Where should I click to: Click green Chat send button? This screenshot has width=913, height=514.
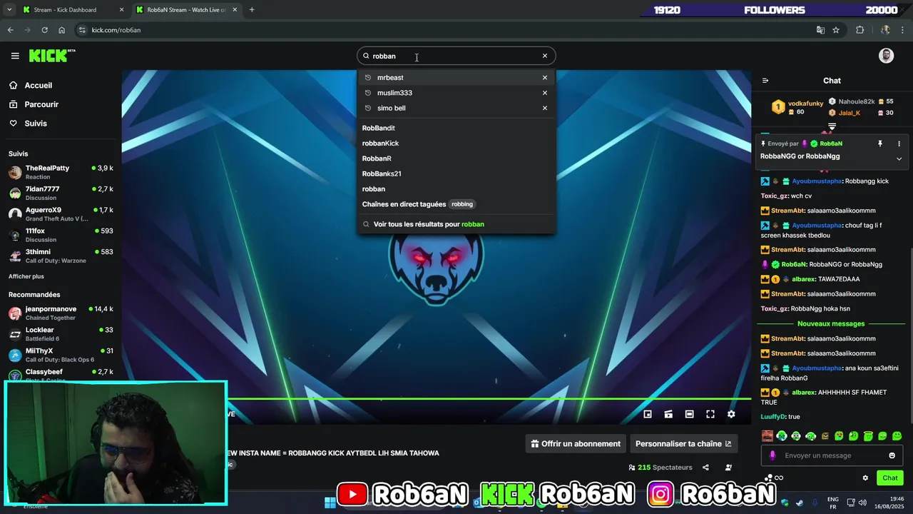click(890, 478)
